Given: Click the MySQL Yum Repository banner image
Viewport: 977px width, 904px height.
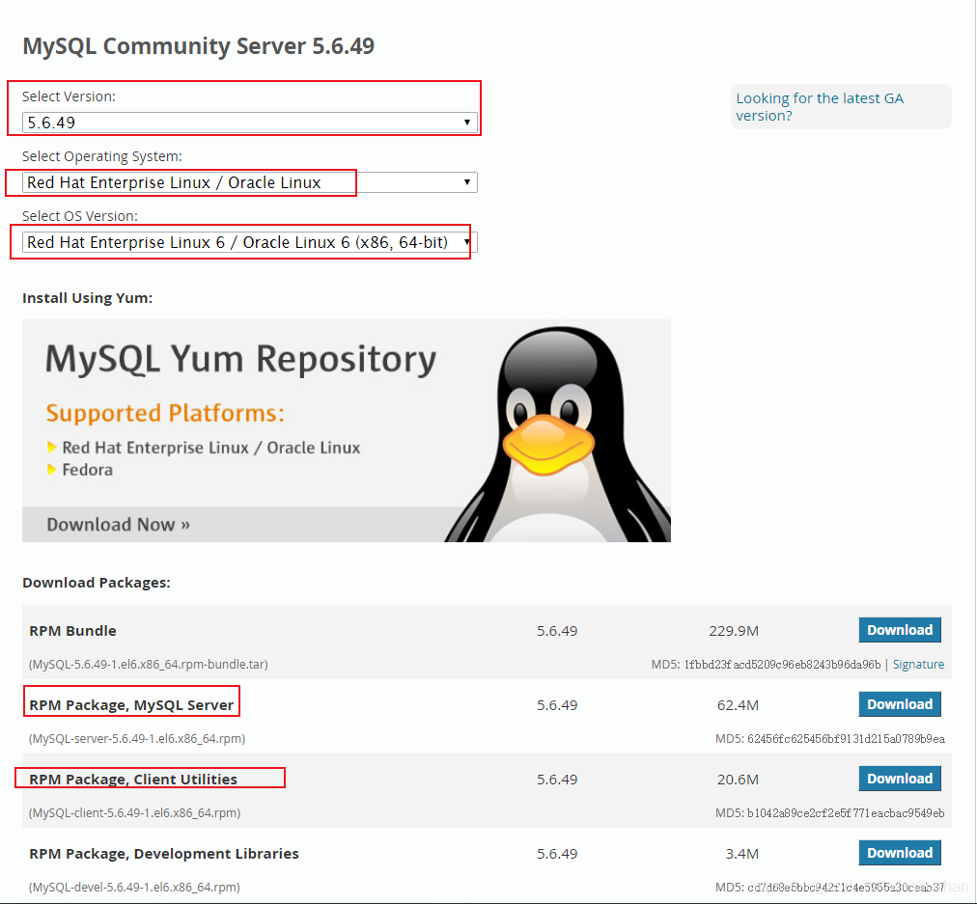Looking at the screenshot, I should pyautogui.click(x=347, y=431).
